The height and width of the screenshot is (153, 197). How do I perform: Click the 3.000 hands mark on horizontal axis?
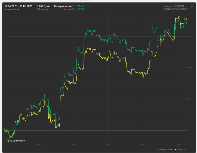[x=108, y=145]
